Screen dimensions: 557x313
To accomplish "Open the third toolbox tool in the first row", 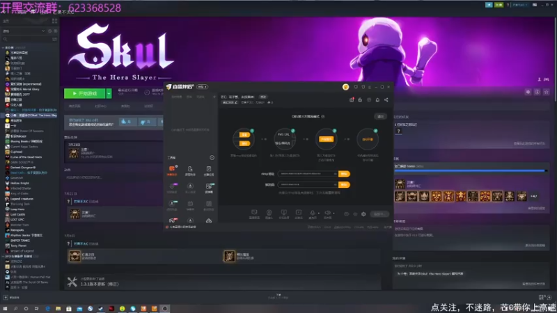I will [x=208, y=170].
